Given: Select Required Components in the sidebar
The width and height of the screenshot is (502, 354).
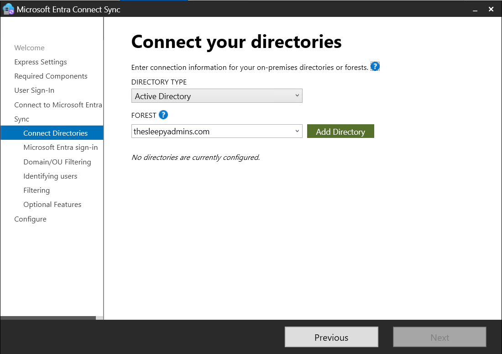Looking at the screenshot, I should point(51,76).
